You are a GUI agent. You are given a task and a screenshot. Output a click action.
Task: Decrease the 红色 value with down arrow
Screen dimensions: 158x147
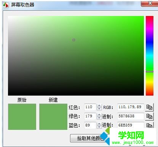click(x=99, y=109)
